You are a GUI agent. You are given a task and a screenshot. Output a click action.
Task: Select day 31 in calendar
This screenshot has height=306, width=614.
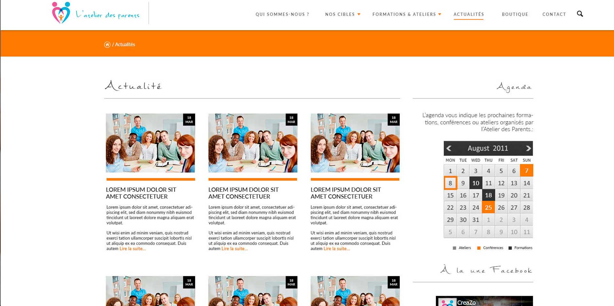pyautogui.click(x=476, y=220)
